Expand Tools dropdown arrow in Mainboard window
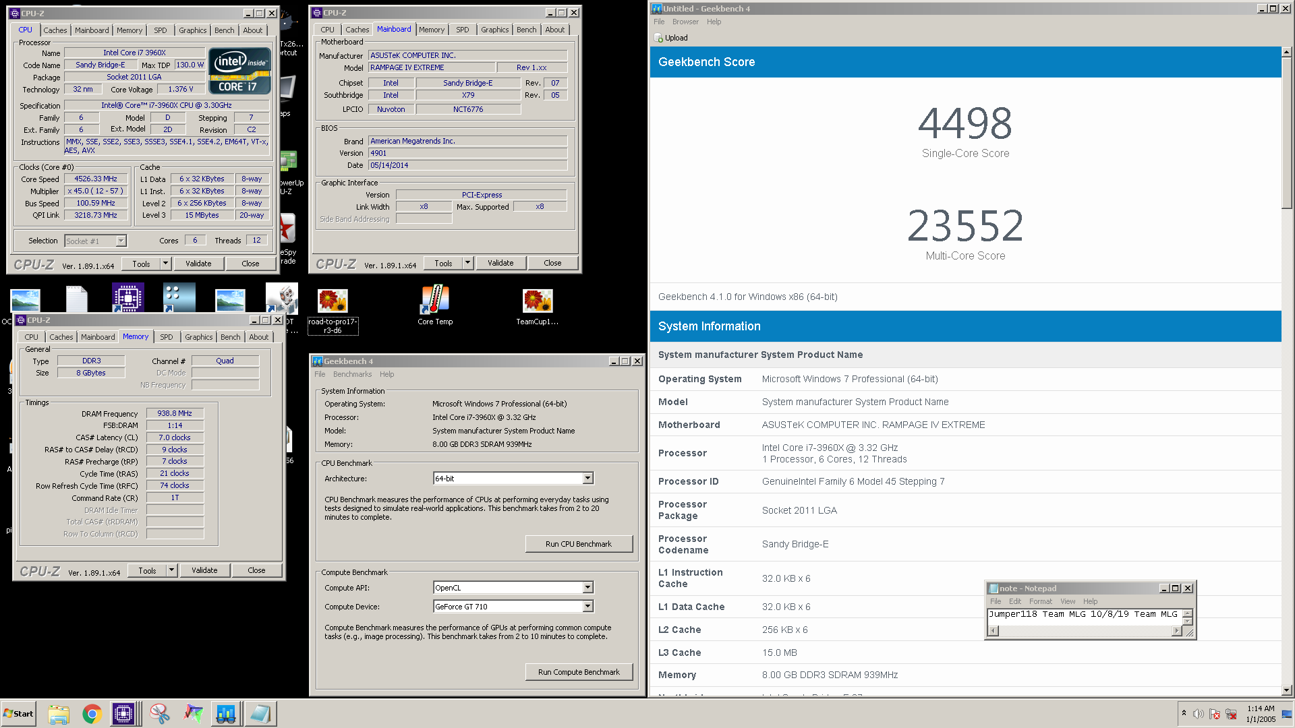 [467, 263]
